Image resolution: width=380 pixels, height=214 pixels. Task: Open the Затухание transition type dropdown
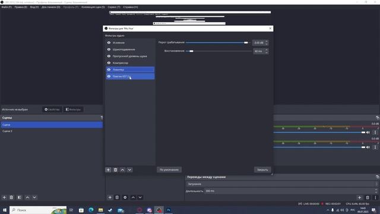click(x=282, y=184)
